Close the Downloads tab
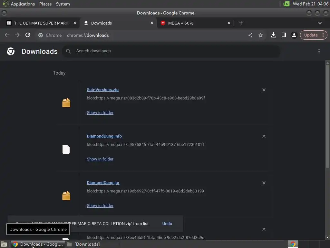The height and width of the screenshot is (248, 330). tap(152, 23)
